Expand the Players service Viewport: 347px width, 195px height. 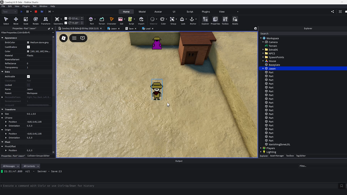(261, 148)
